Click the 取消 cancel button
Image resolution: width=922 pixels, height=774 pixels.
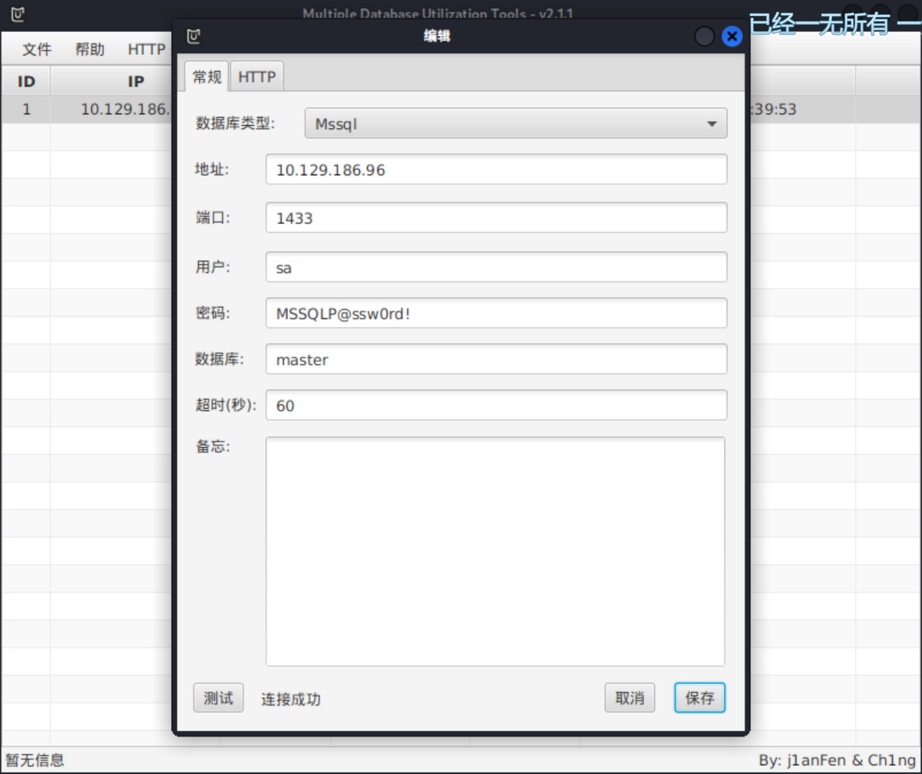pyautogui.click(x=629, y=698)
